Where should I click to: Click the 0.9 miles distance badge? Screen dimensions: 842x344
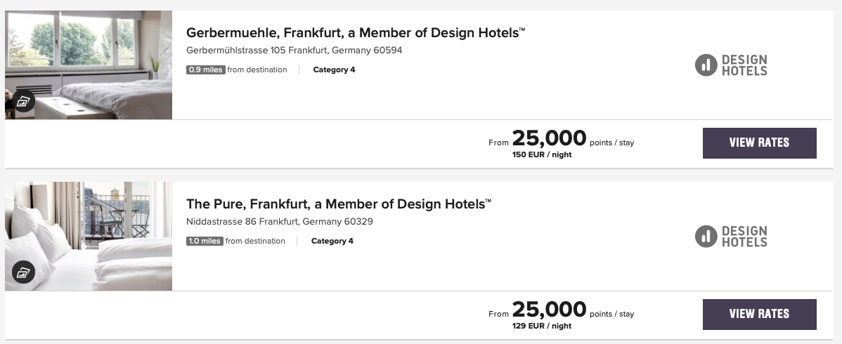pos(206,70)
